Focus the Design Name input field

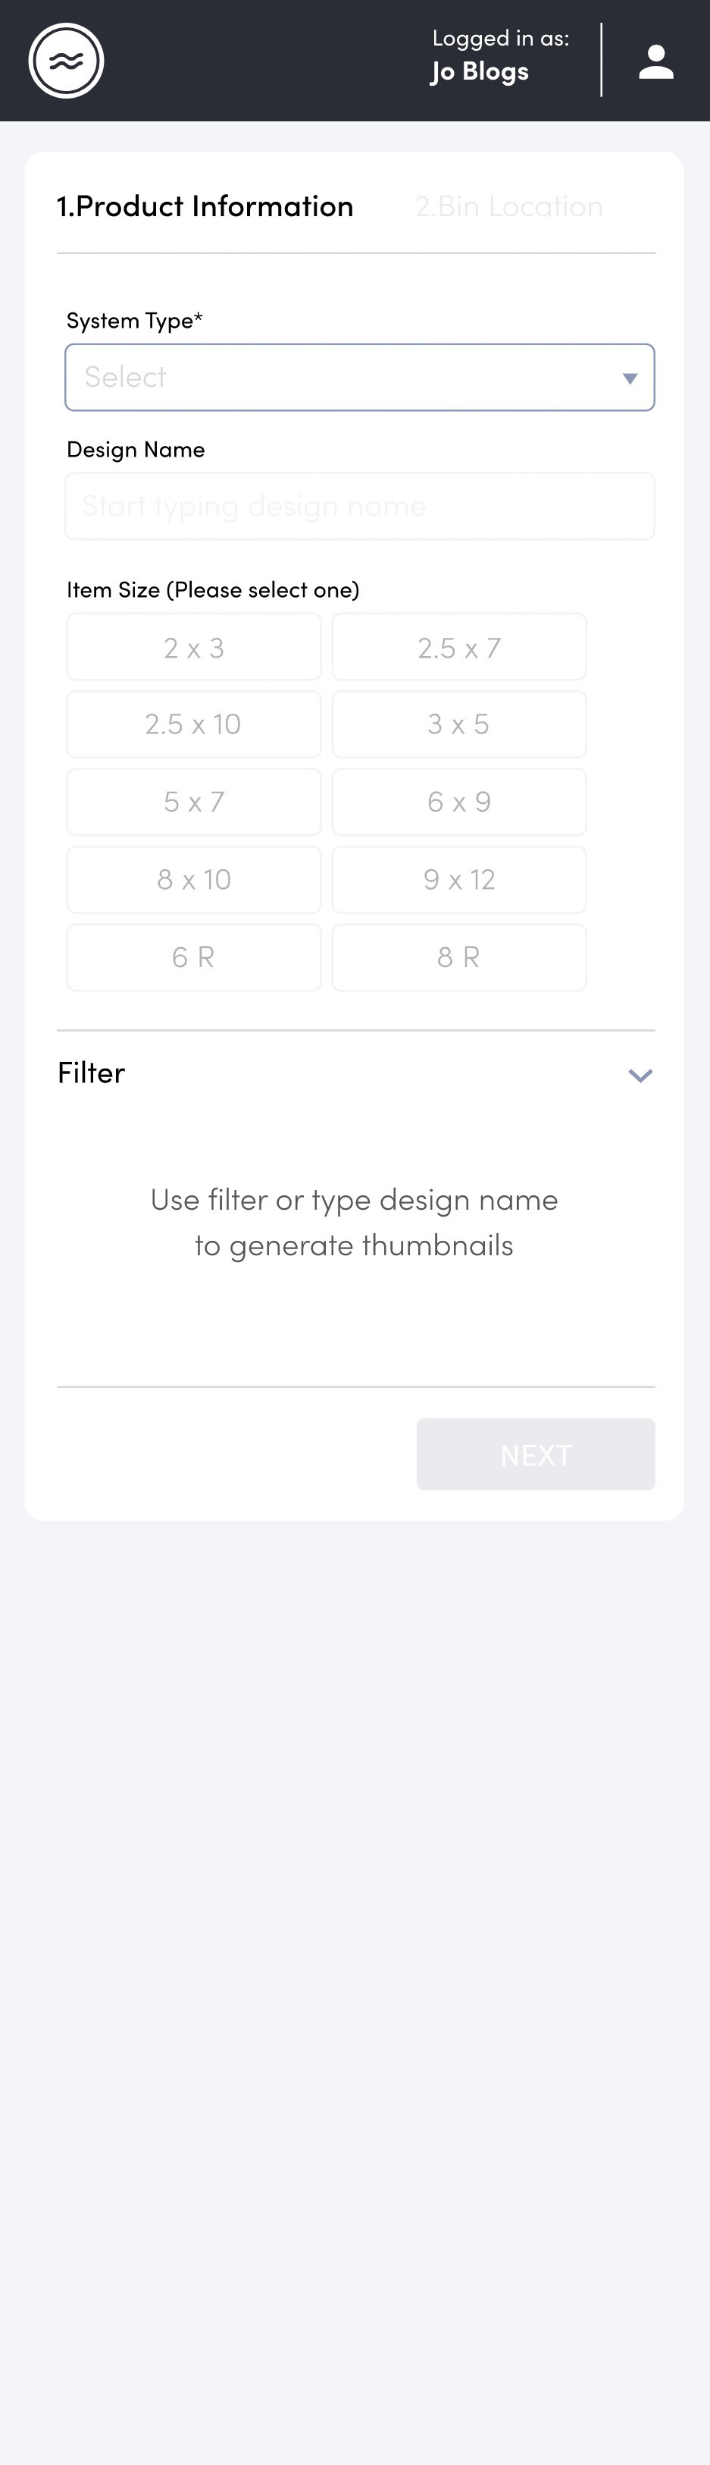(359, 506)
